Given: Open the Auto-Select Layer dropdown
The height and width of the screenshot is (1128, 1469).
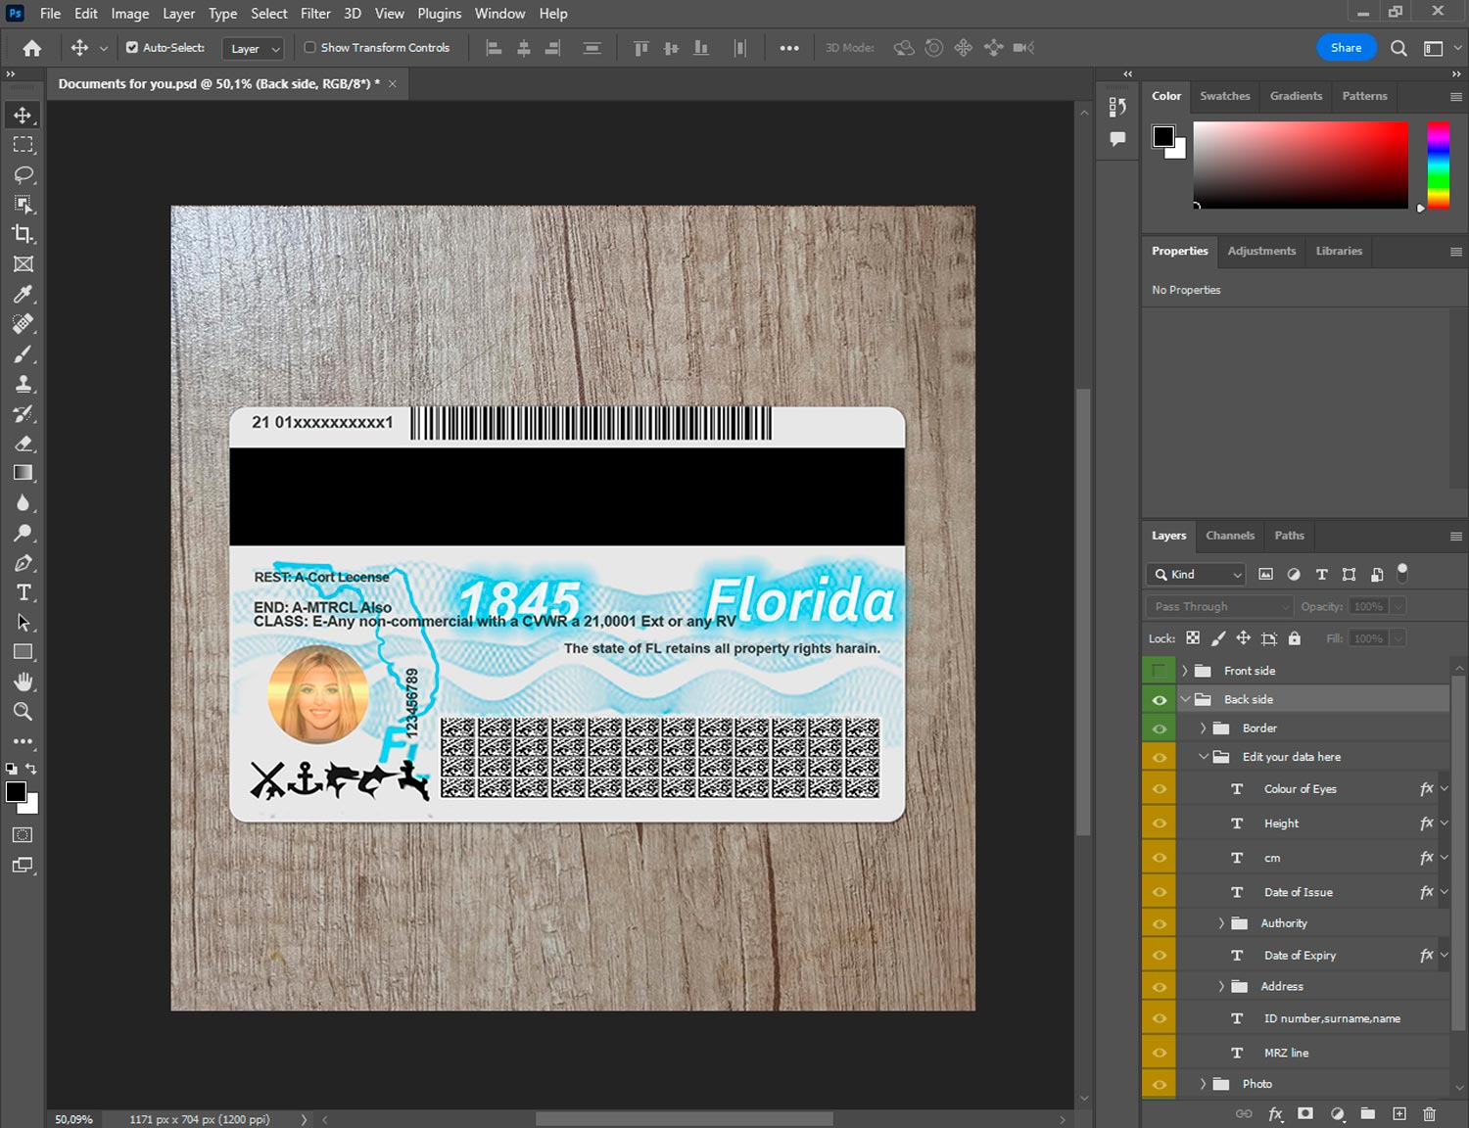Looking at the screenshot, I should click(254, 48).
